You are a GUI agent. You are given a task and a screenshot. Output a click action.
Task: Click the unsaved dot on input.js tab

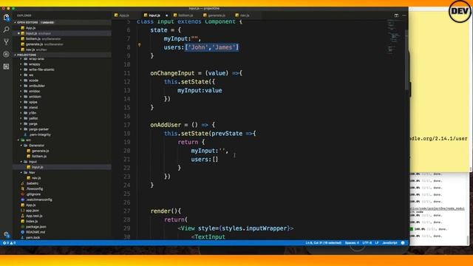click(x=166, y=16)
